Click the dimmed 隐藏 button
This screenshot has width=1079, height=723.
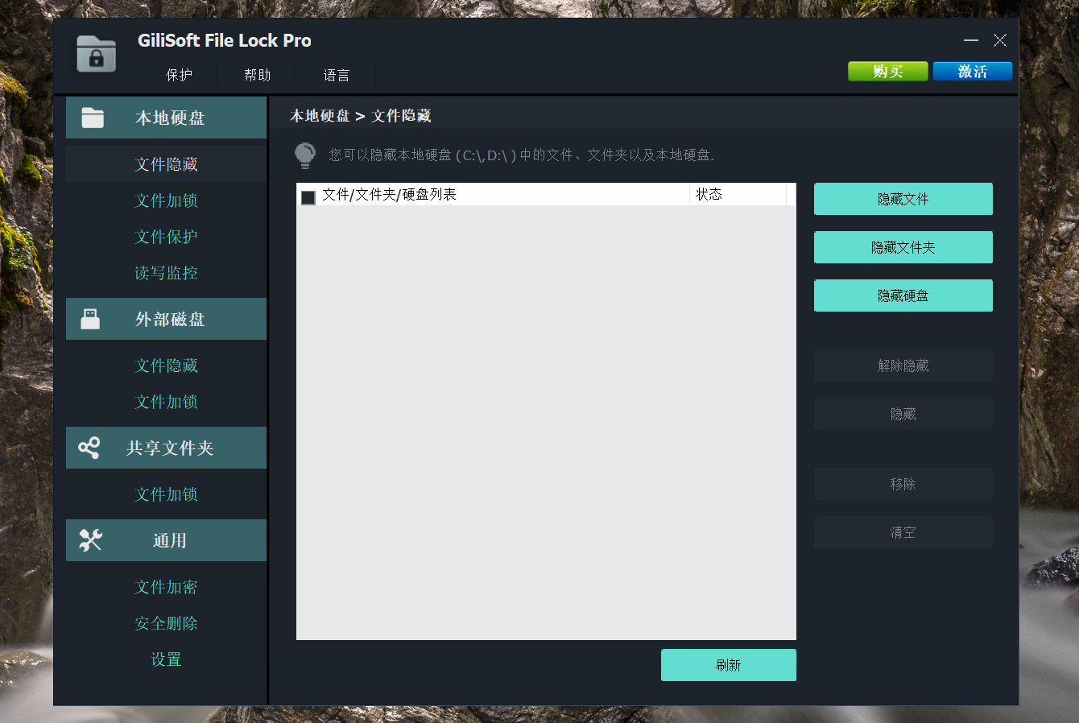[x=903, y=414]
